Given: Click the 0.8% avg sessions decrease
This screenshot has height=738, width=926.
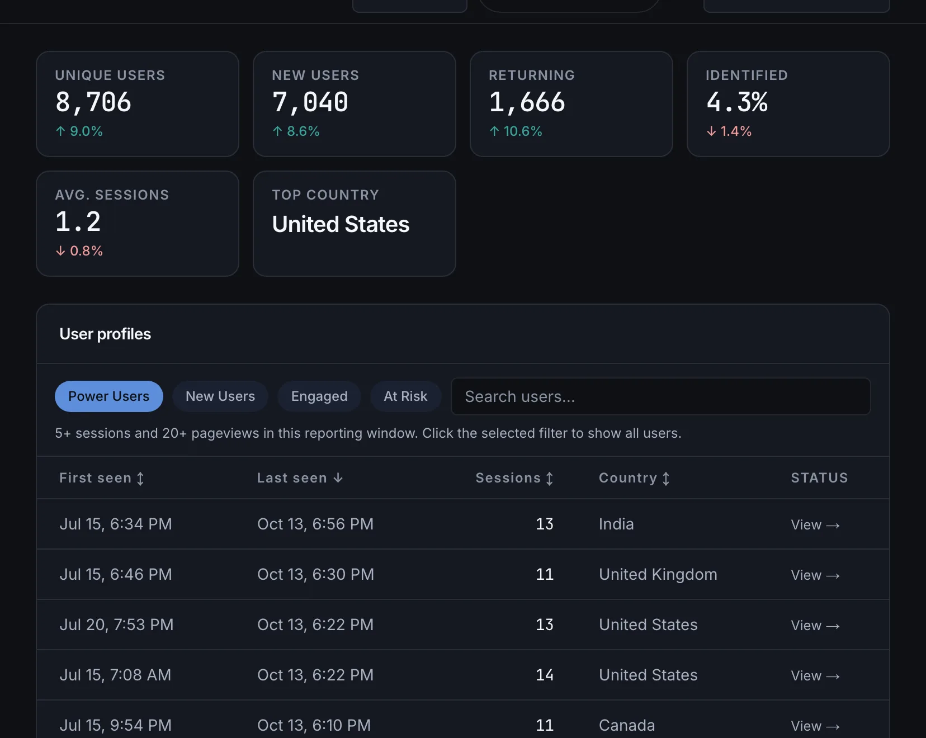Looking at the screenshot, I should tap(79, 251).
